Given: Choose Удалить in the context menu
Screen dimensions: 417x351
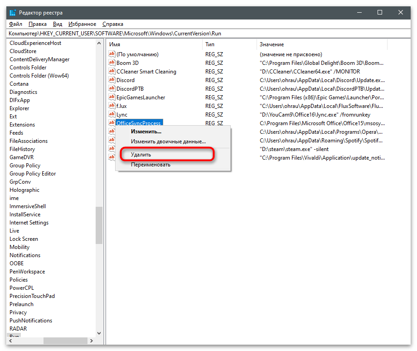Looking at the screenshot, I should (x=141, y=155).
